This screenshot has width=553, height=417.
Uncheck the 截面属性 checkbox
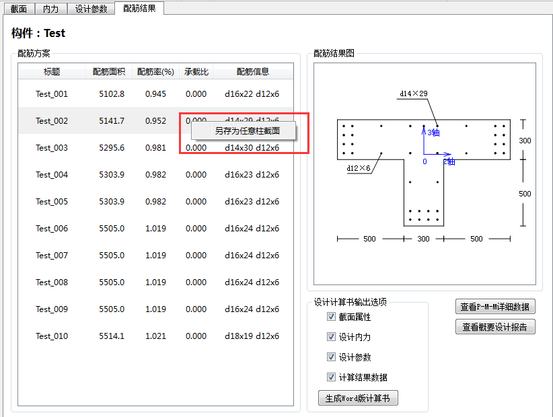331,317
